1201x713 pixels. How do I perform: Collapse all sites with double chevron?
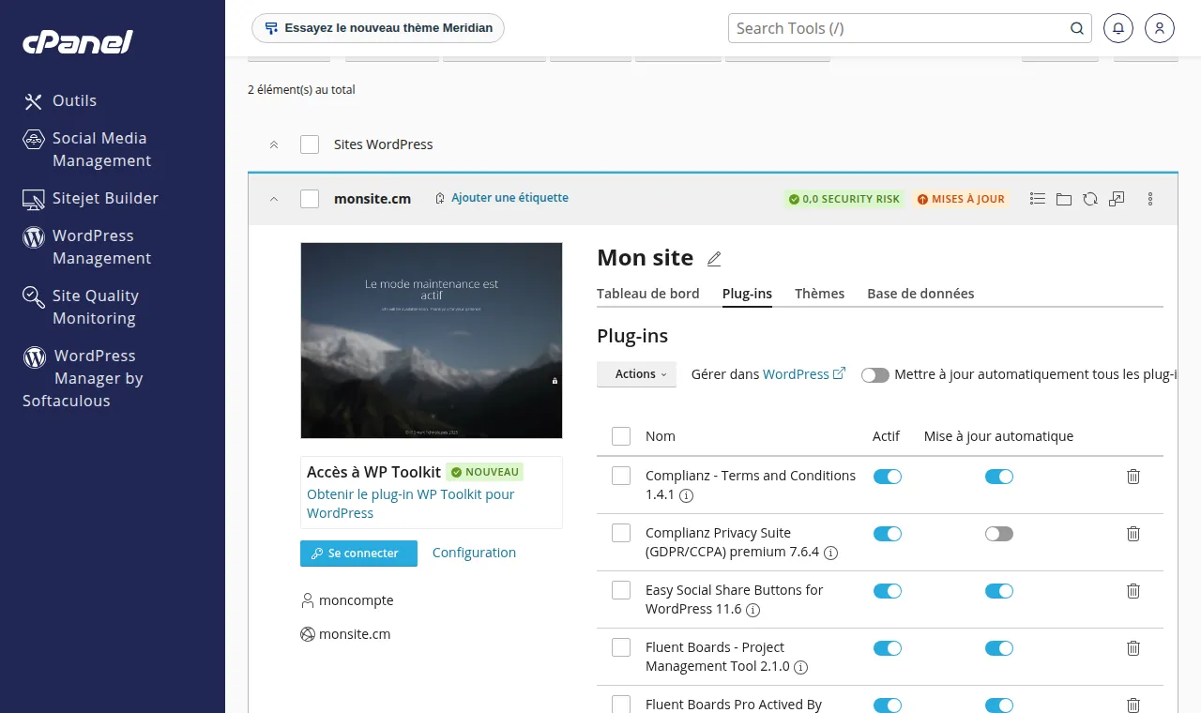pyautogui.click(x=274, y=144)
